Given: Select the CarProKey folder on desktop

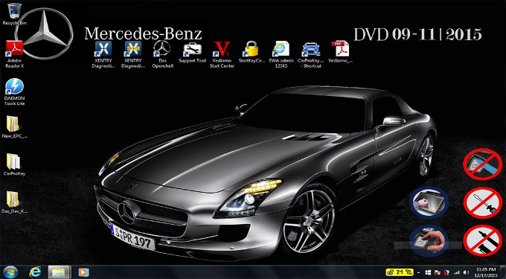Looking at the screenshot, I should pos(14,164).
